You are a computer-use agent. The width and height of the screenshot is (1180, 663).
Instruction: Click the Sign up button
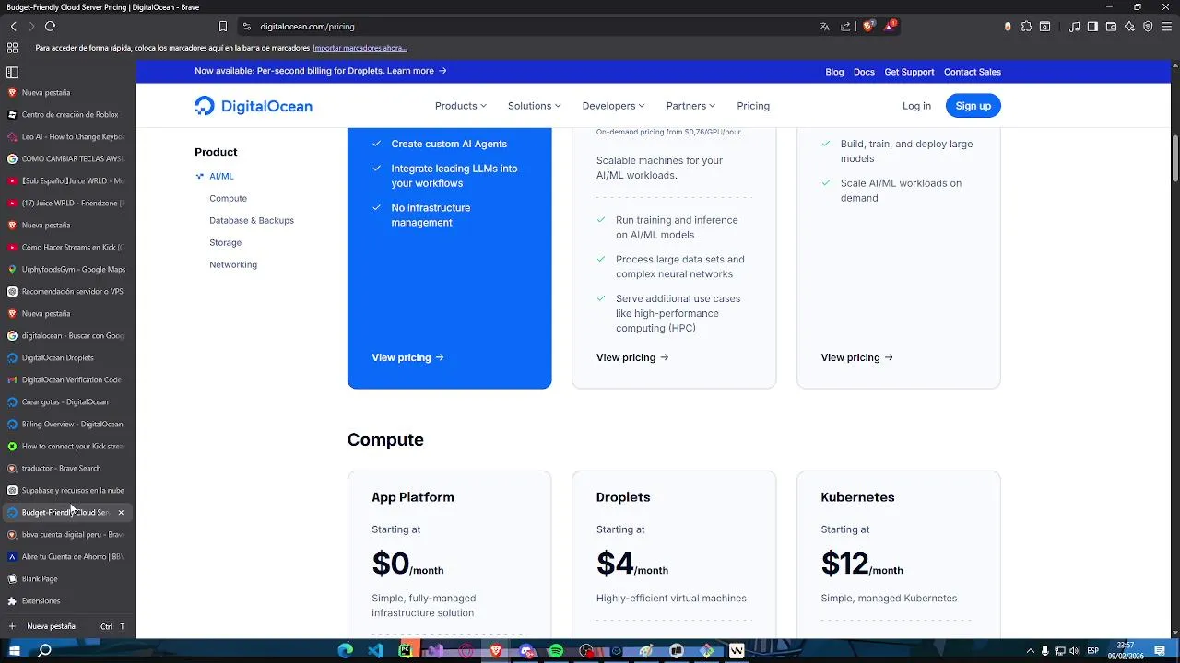pyautogui.click(x=973, y=106)
